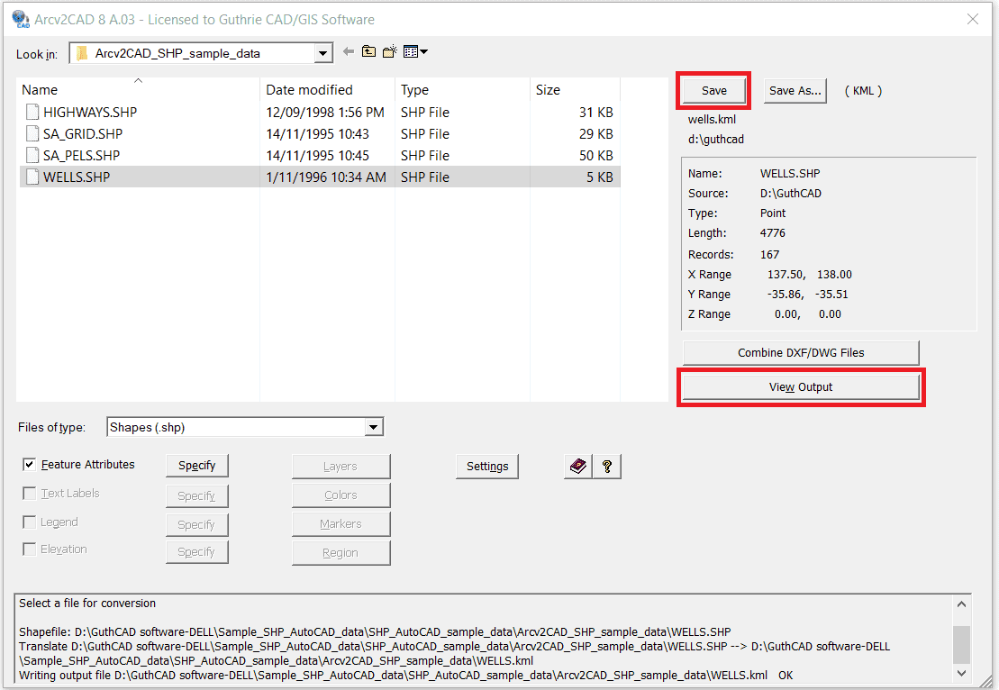Click the log panel scroll up arrow
Image resolution: width=999 pixels, height=690 pixels.
coord(961,604)
